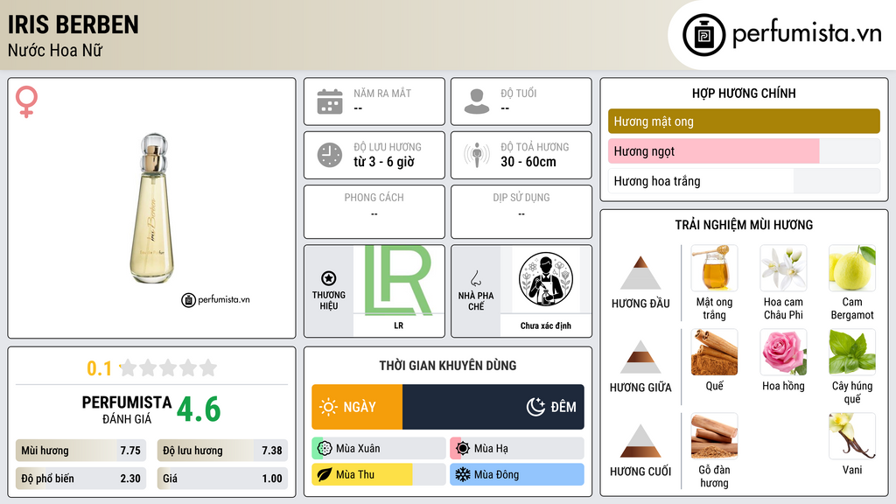Click the flower icon beside Mùa Xuân

(325, 448)
